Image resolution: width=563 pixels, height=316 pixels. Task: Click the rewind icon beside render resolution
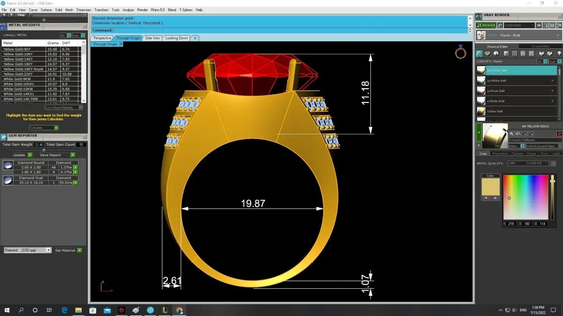[x=540, y=25]
